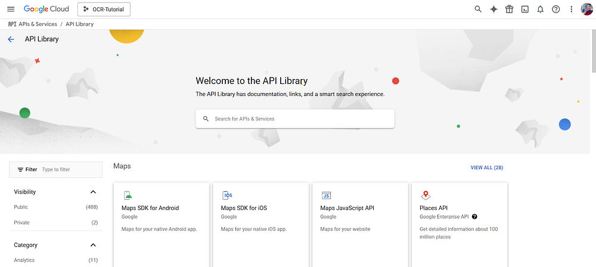The width and height of the screenshot is (596, 267).
Task: Click the (488) Public count
Action: pyautogui.click(x=92, y=207)
